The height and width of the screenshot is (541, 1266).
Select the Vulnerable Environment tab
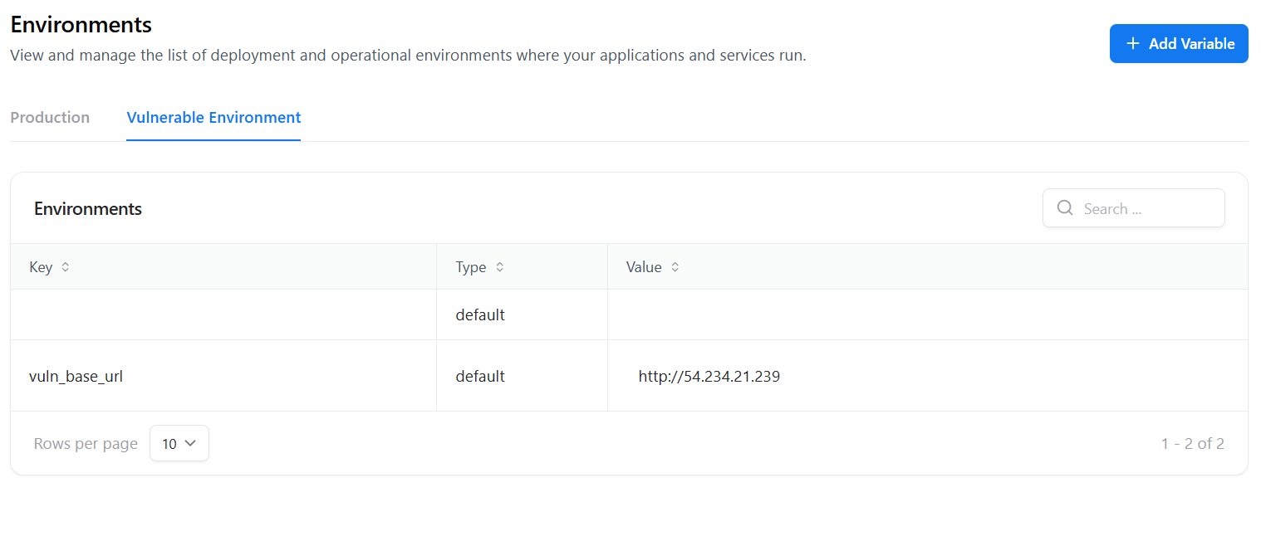(213, 118)
